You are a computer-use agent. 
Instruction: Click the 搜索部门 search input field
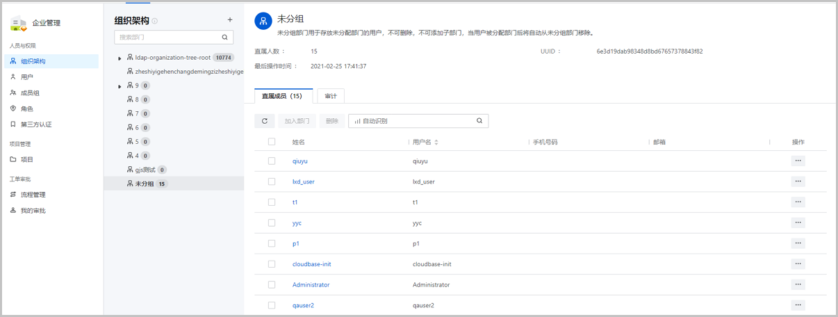[x=167, y=38]
